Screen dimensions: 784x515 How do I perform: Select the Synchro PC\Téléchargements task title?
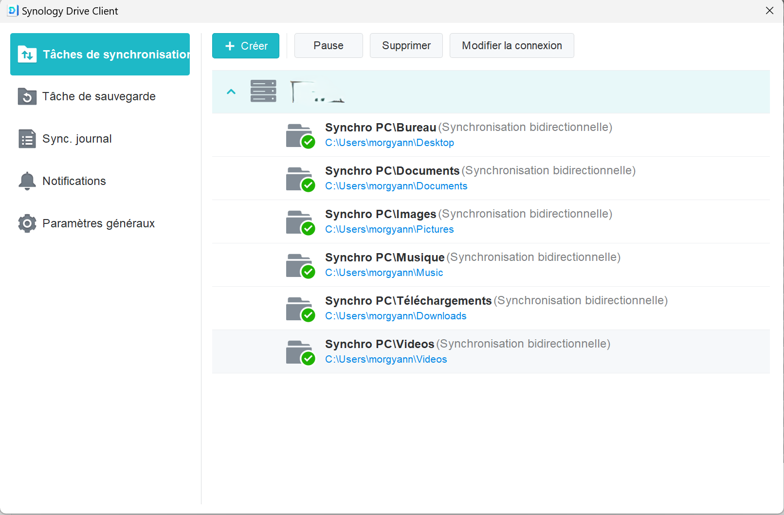click(x=408, y=301)
